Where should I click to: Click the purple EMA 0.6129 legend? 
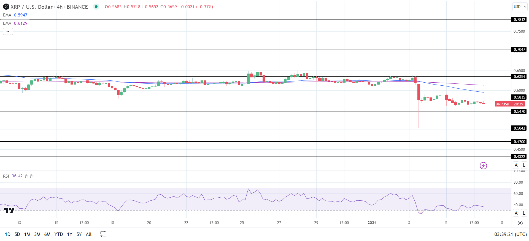tap(15, 23)
